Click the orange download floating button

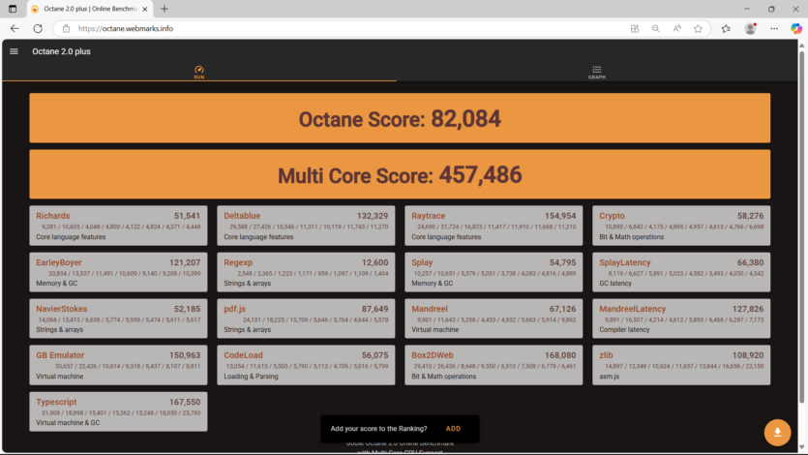[x=777, y=432]
